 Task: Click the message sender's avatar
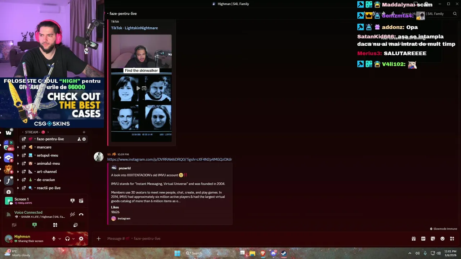tap(98, 157)
